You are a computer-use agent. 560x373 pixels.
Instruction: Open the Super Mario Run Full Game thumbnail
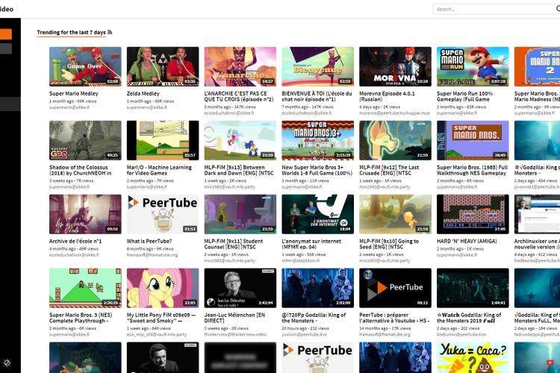point(473,66)
